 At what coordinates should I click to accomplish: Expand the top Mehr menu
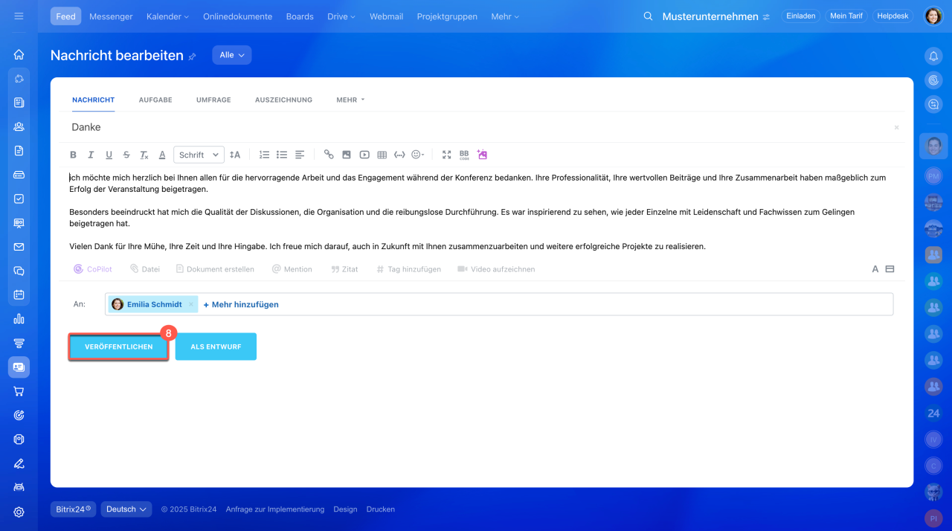point(505,16)
